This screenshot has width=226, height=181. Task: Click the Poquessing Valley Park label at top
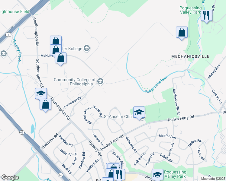pos(191,10)
